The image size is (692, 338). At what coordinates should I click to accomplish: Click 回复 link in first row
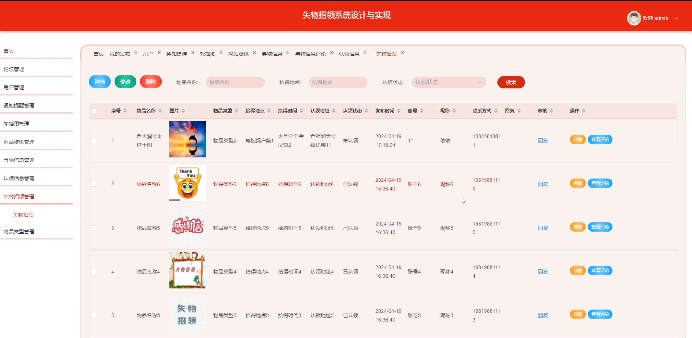click(x=543, y=141)
